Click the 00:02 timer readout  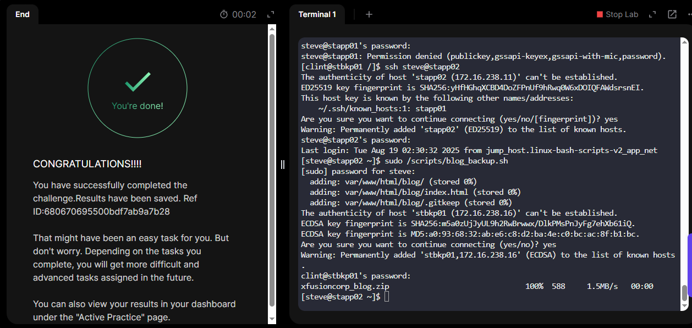pyautogui.click(x=244, y=14)
